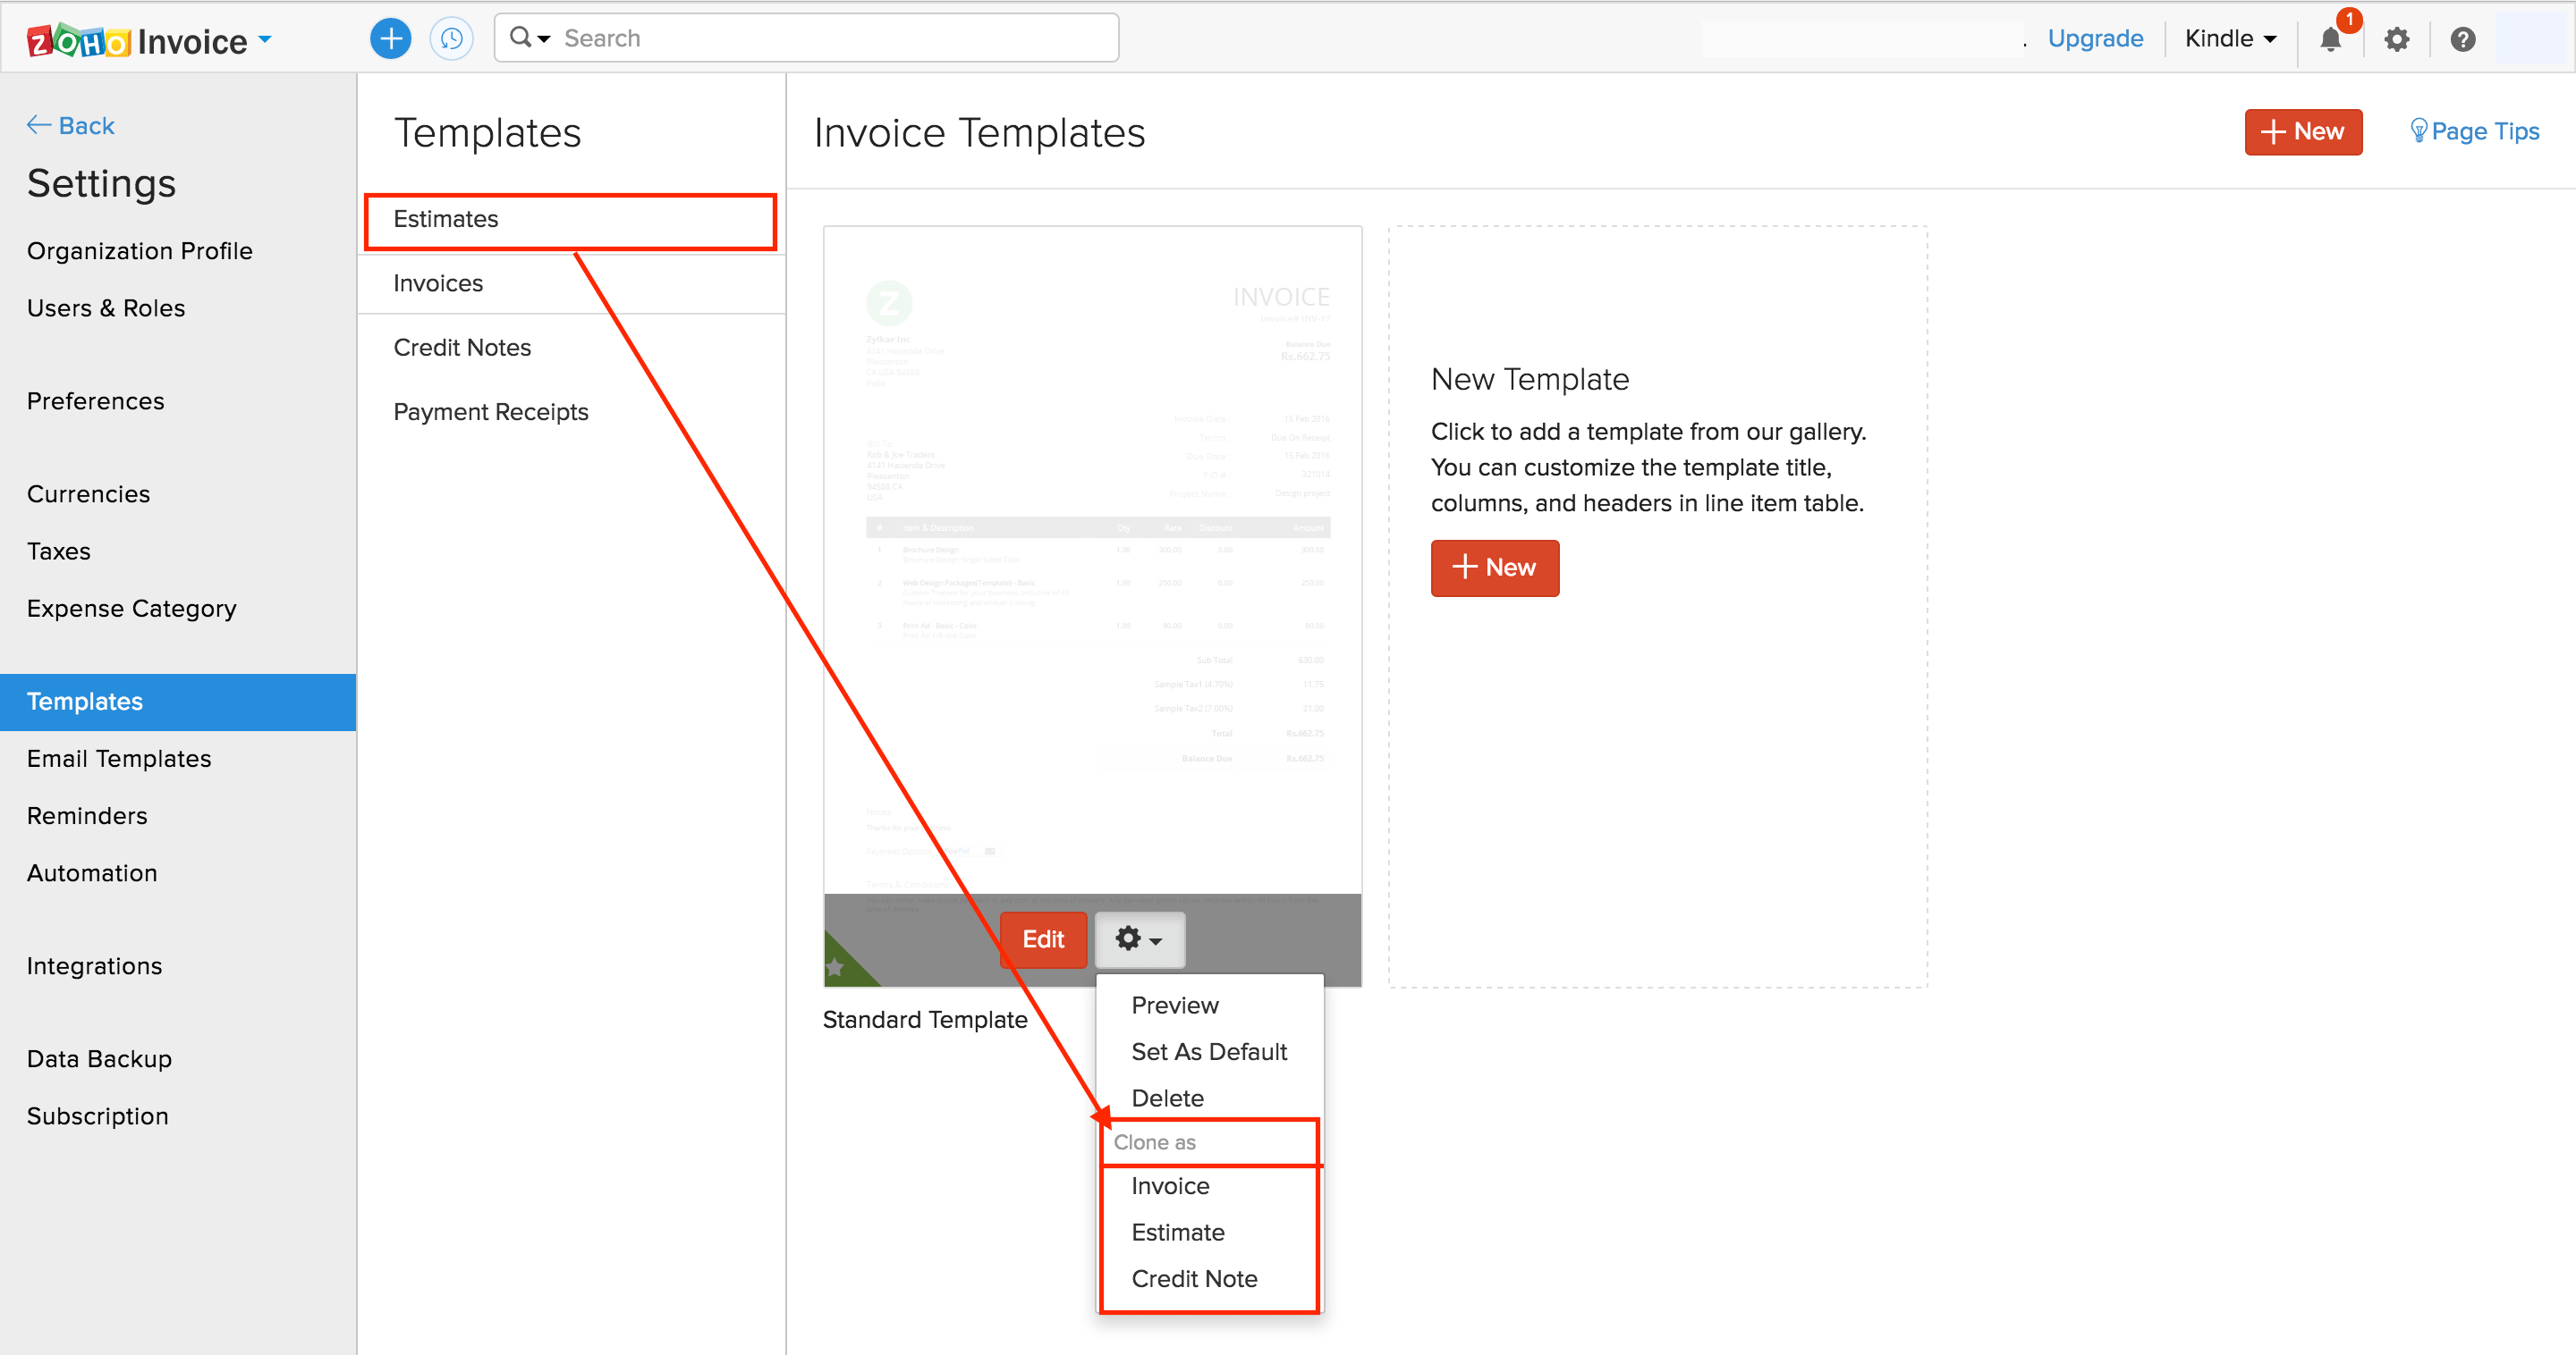Click the default star badge on template
2576x1355 pixels.
tap(835, 966)
